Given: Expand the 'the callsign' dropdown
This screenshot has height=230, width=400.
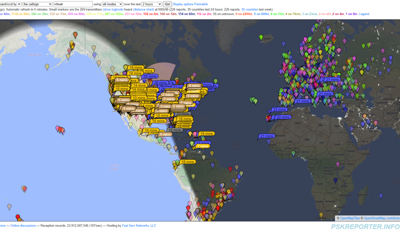Looking at the screenshot, I should pos(37,4).
